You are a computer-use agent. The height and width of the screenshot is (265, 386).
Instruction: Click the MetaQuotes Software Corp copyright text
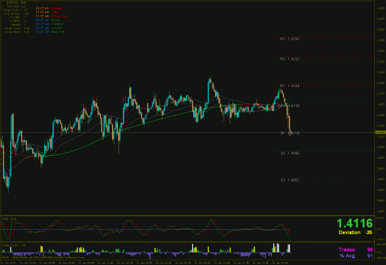43,258
